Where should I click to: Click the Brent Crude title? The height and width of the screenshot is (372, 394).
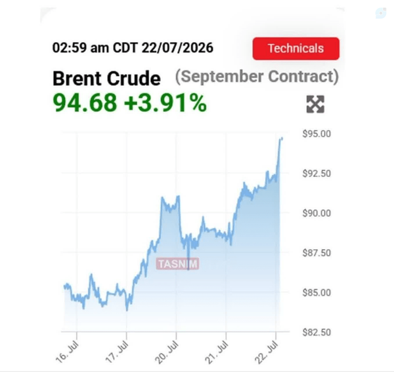point(106,78)
